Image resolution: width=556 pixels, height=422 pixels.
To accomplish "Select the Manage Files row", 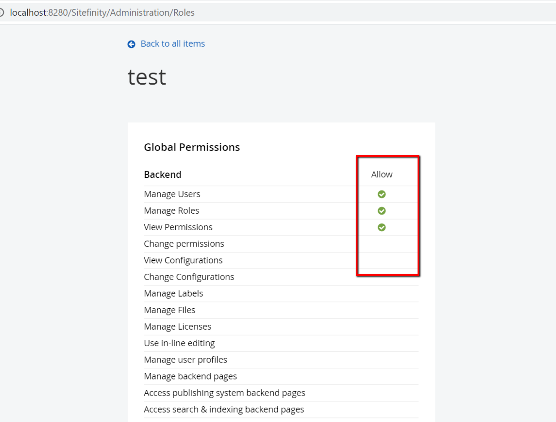I will pyautogui.click(x=281, y=310).
